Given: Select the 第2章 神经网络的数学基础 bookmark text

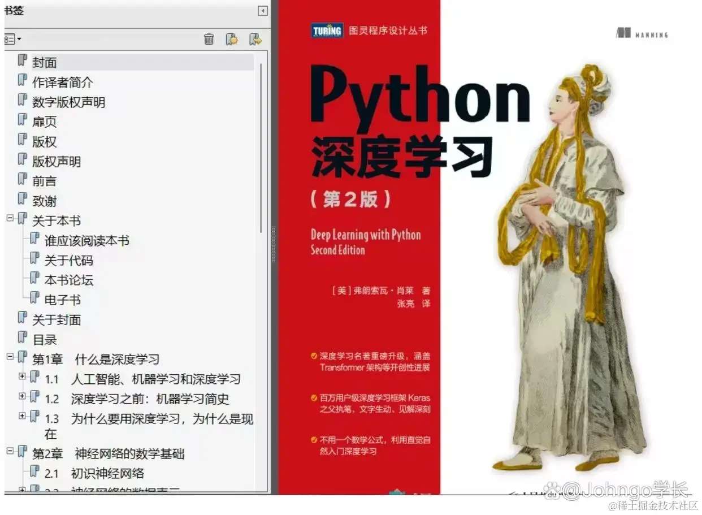Looking at the screenshot, I should [108, 454].
